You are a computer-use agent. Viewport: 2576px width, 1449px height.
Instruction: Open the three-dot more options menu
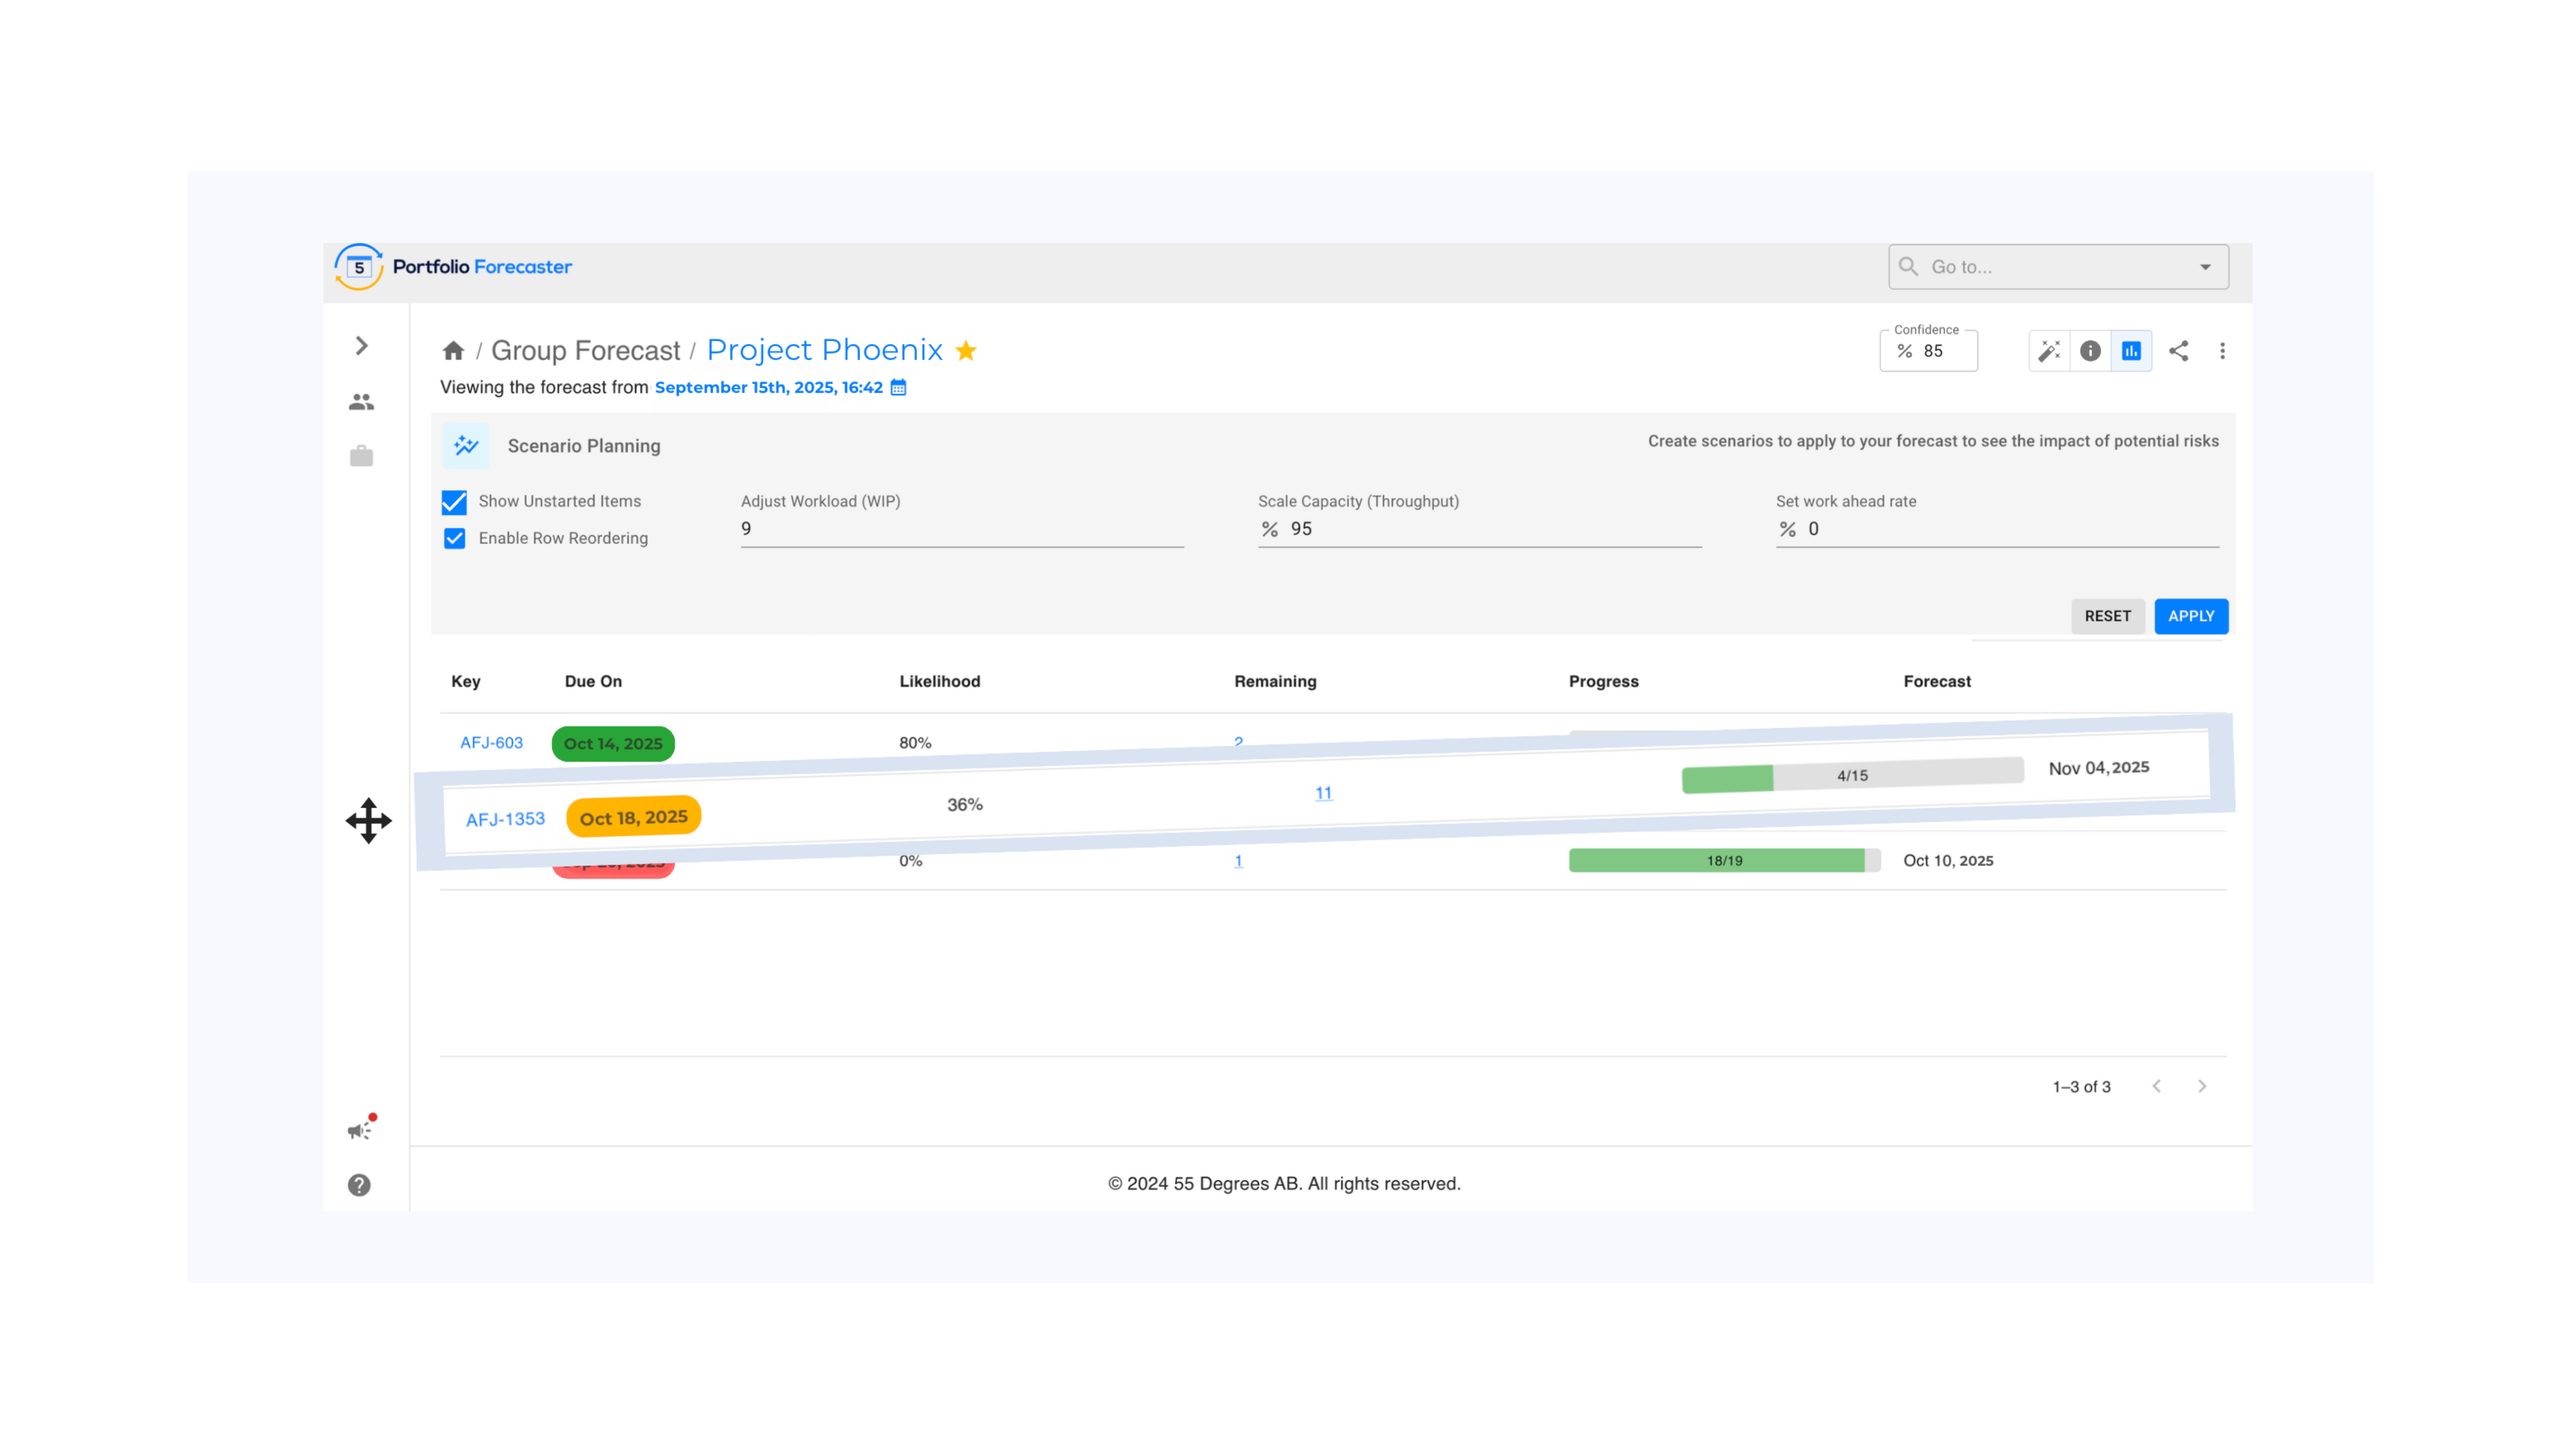pos(2222,351)
